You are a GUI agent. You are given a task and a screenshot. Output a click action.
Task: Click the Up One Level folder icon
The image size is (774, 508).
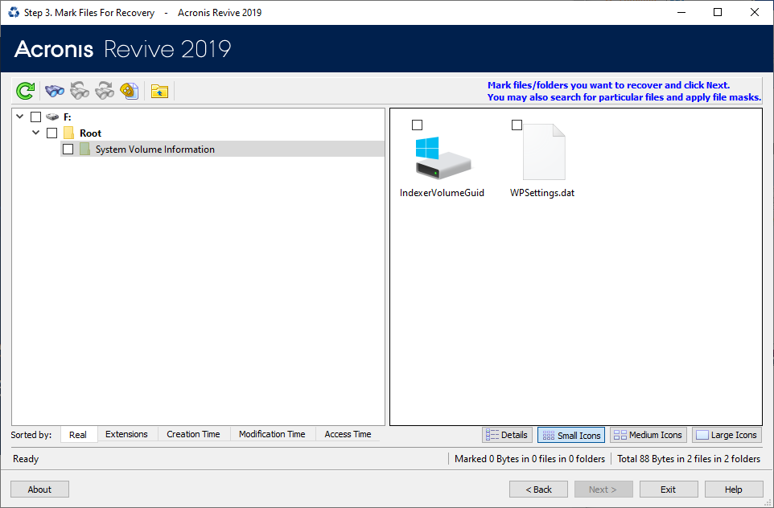[159, 92]
